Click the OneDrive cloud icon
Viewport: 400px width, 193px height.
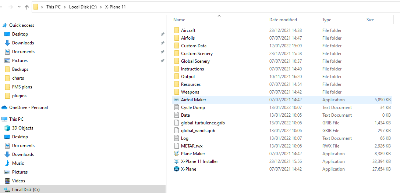click(x=4, y=108)
